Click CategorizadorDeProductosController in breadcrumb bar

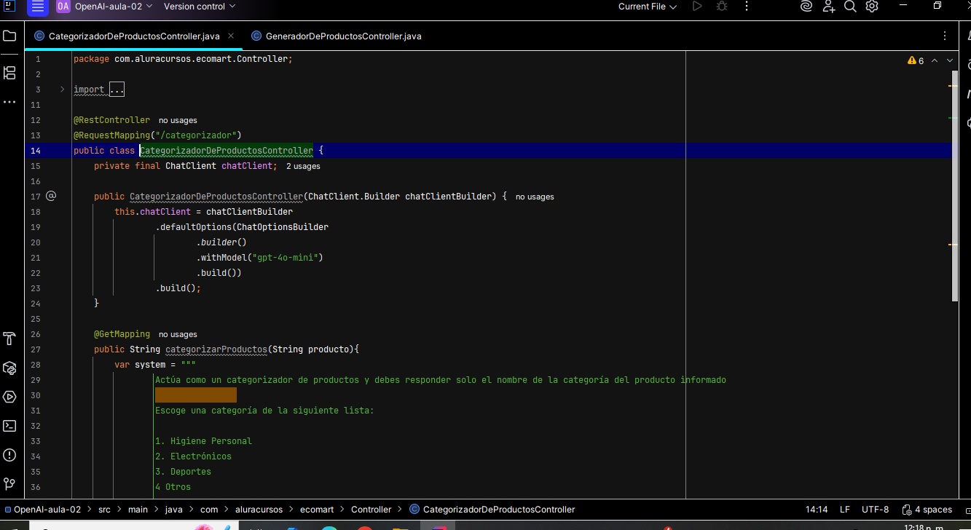(x=492, y=510)
